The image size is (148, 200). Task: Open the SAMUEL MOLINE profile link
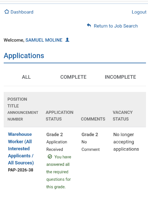(44, 40)
